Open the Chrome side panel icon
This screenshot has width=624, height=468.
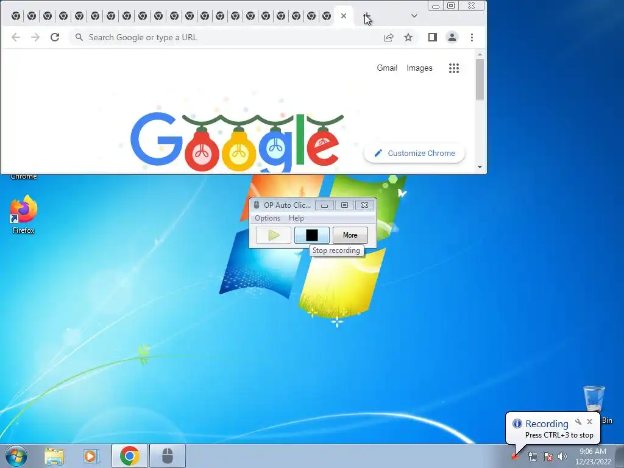[433, 37]
